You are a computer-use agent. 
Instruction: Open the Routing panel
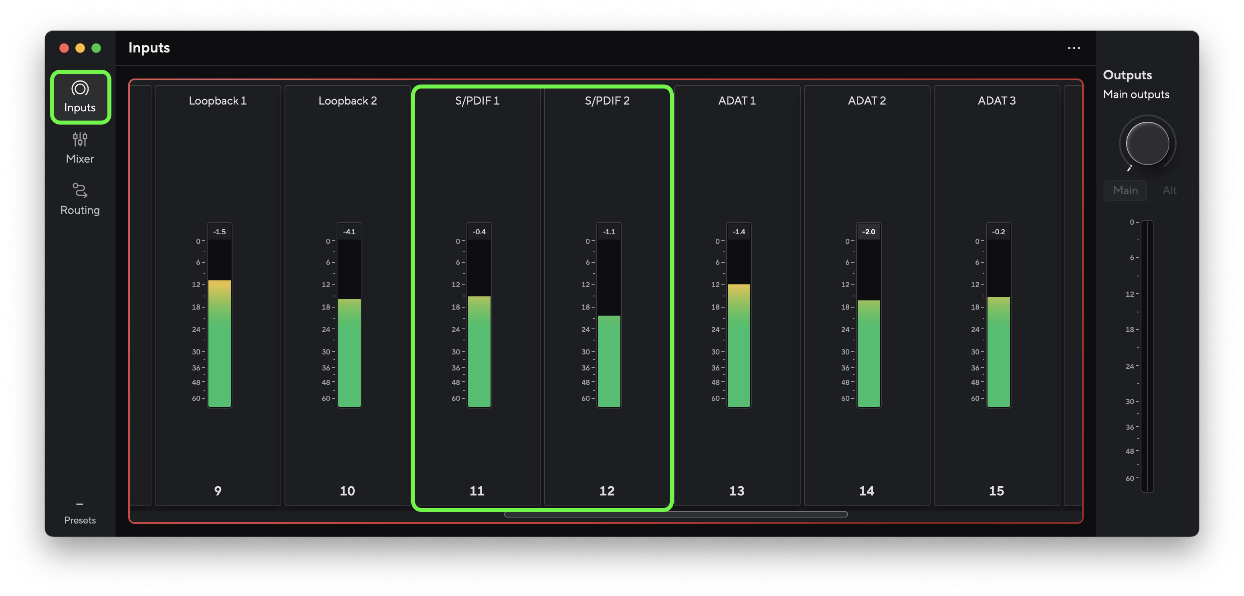tap(80, 198)
